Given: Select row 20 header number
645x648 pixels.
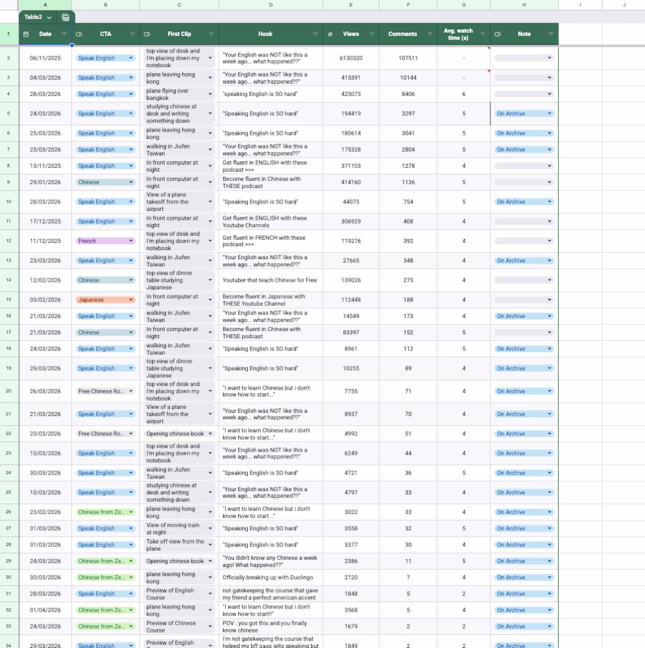Looking at the screenshot, I should (x=8, y=391).
